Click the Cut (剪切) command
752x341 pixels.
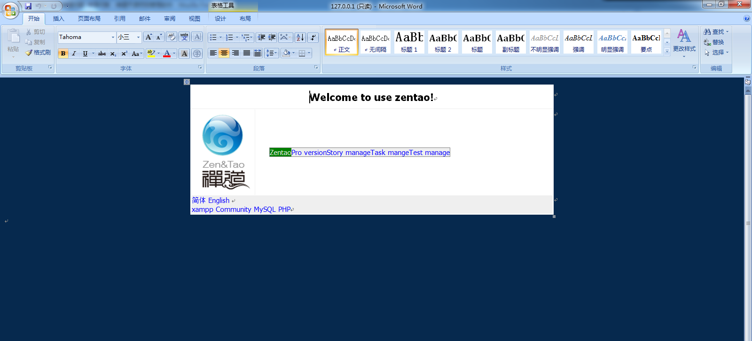36,32
